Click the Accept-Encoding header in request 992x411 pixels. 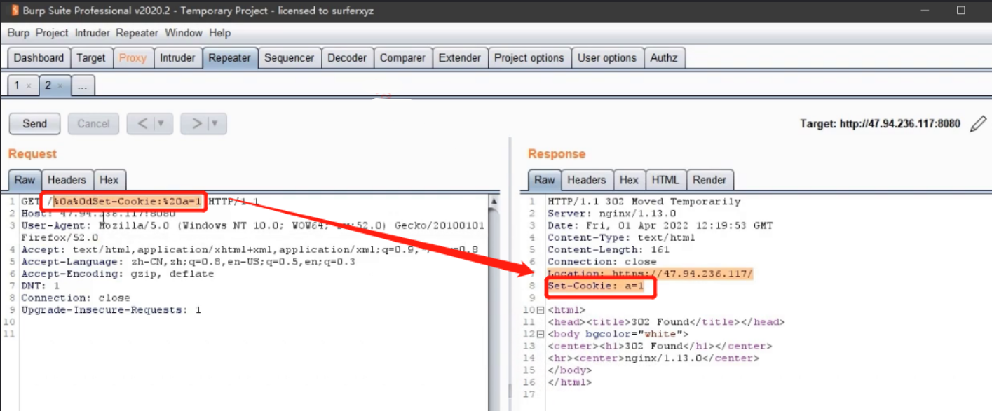tap(117, 274)
